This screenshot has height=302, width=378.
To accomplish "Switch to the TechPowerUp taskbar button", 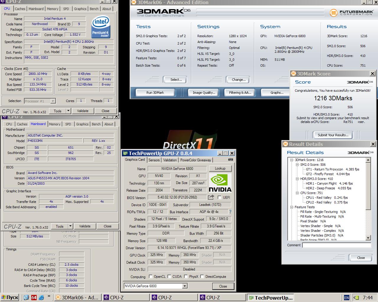I will pyautogui.click(x=271, y=298).
